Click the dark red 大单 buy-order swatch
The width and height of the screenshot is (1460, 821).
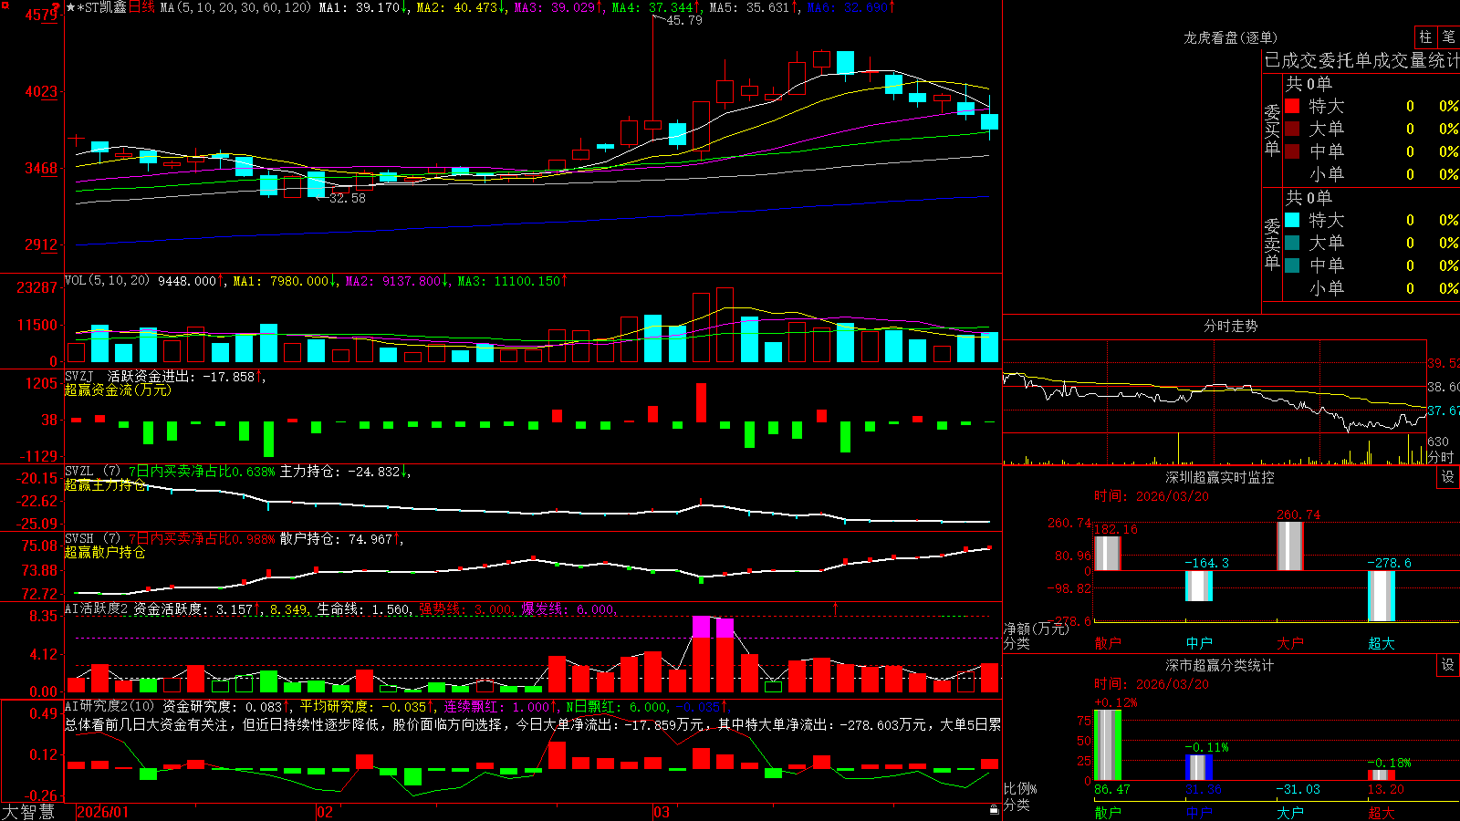point(1292,129)
